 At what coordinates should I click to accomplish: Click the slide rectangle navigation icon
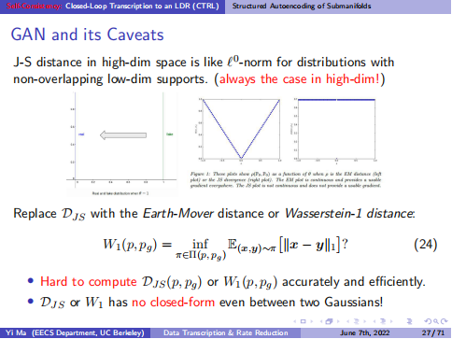click(x=304, y=321)
